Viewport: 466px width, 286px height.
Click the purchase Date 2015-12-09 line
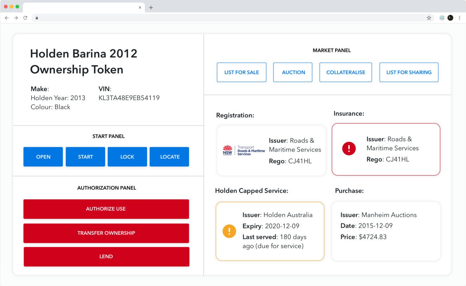pyautogui.click(x=366, y=226)
